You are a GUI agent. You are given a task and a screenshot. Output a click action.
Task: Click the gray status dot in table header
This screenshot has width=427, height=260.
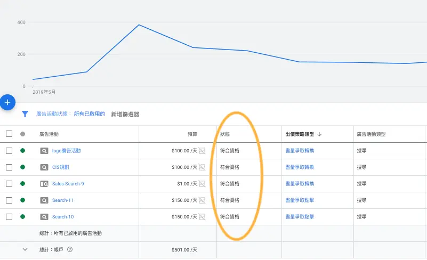click(22, 134)
